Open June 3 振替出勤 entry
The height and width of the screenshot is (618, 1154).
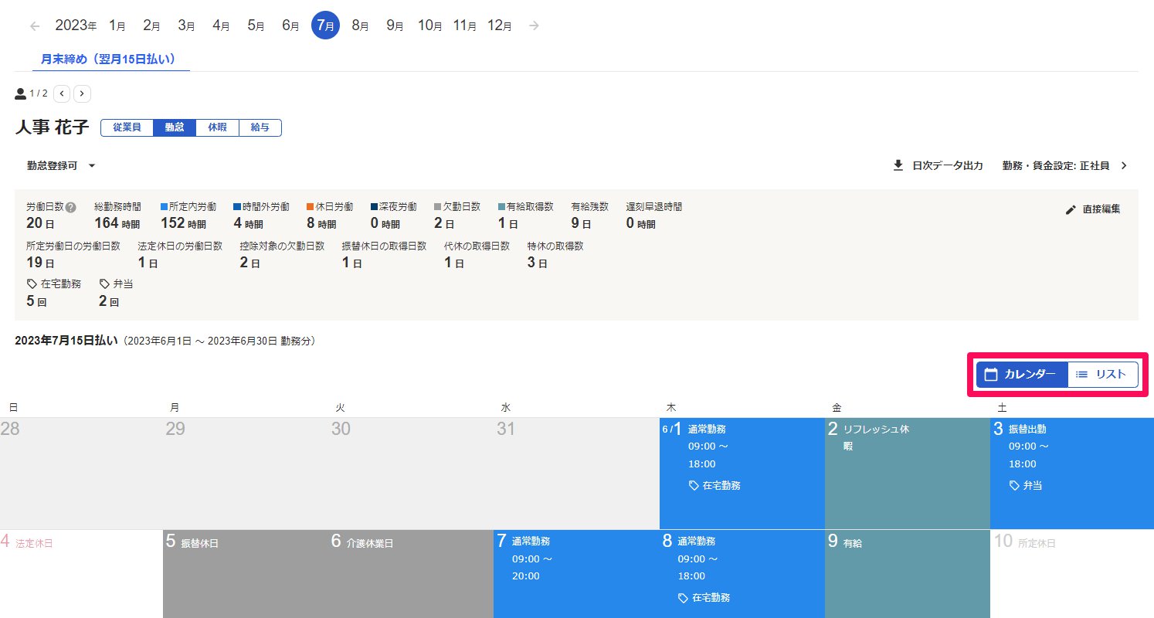tap(1072, 474)
